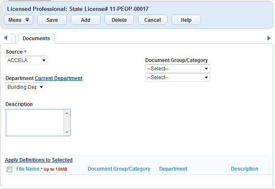Click inside the Description text area
Viewport: 275px width, 189px height.
coord(34,122)
